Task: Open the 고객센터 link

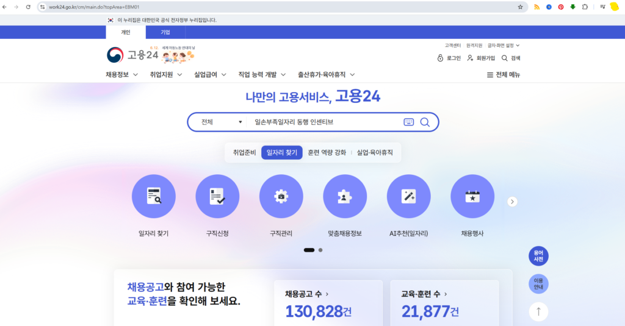Action: pyautogui.click(x=453, y=45)
